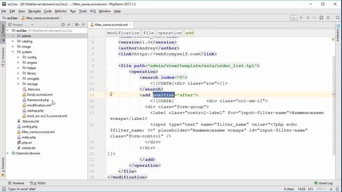342x192 pixels.
Task: Expand the admin folder
Action: click(13, 36)
